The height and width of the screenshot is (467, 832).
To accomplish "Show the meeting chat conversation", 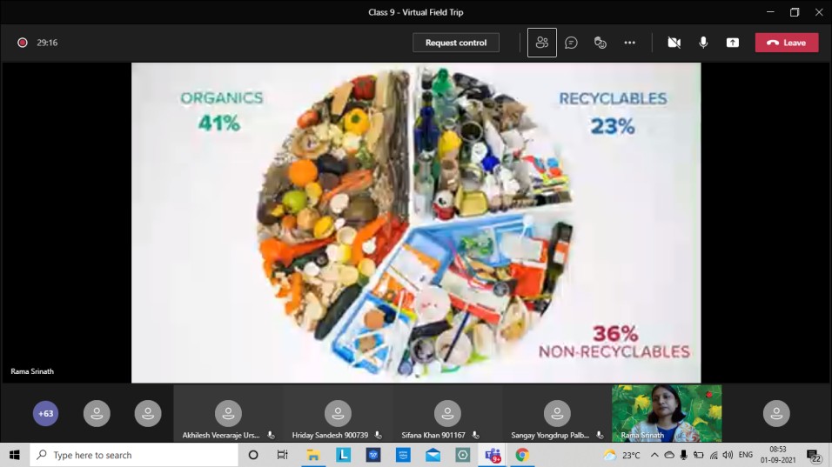I will (571, 43).
